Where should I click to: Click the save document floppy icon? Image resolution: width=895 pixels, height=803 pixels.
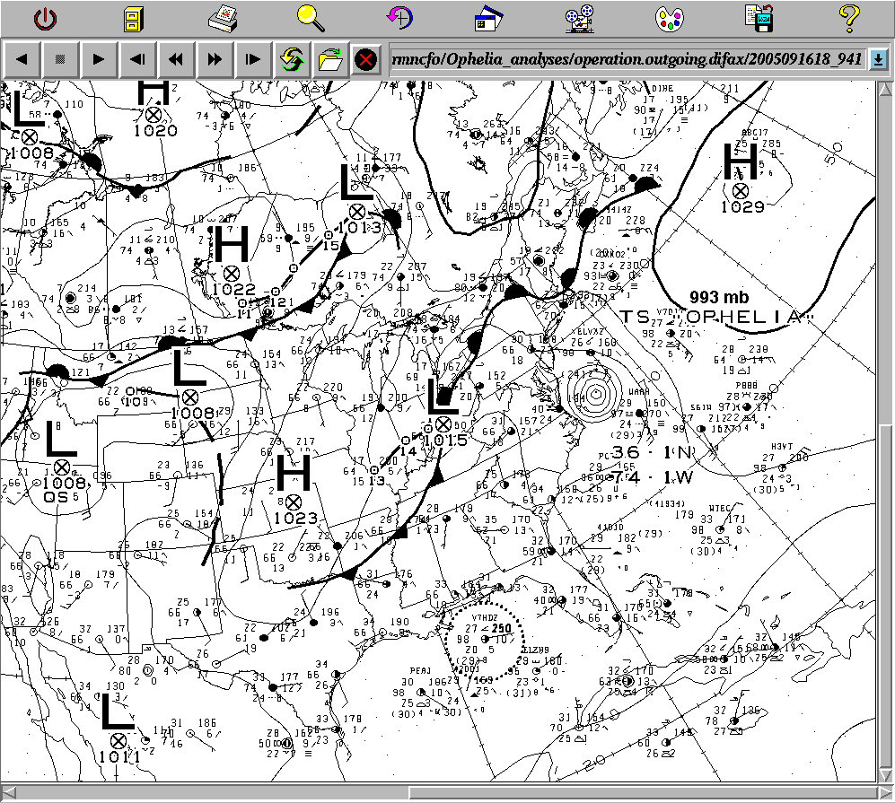pyautogui.click(x=758, y=17)
